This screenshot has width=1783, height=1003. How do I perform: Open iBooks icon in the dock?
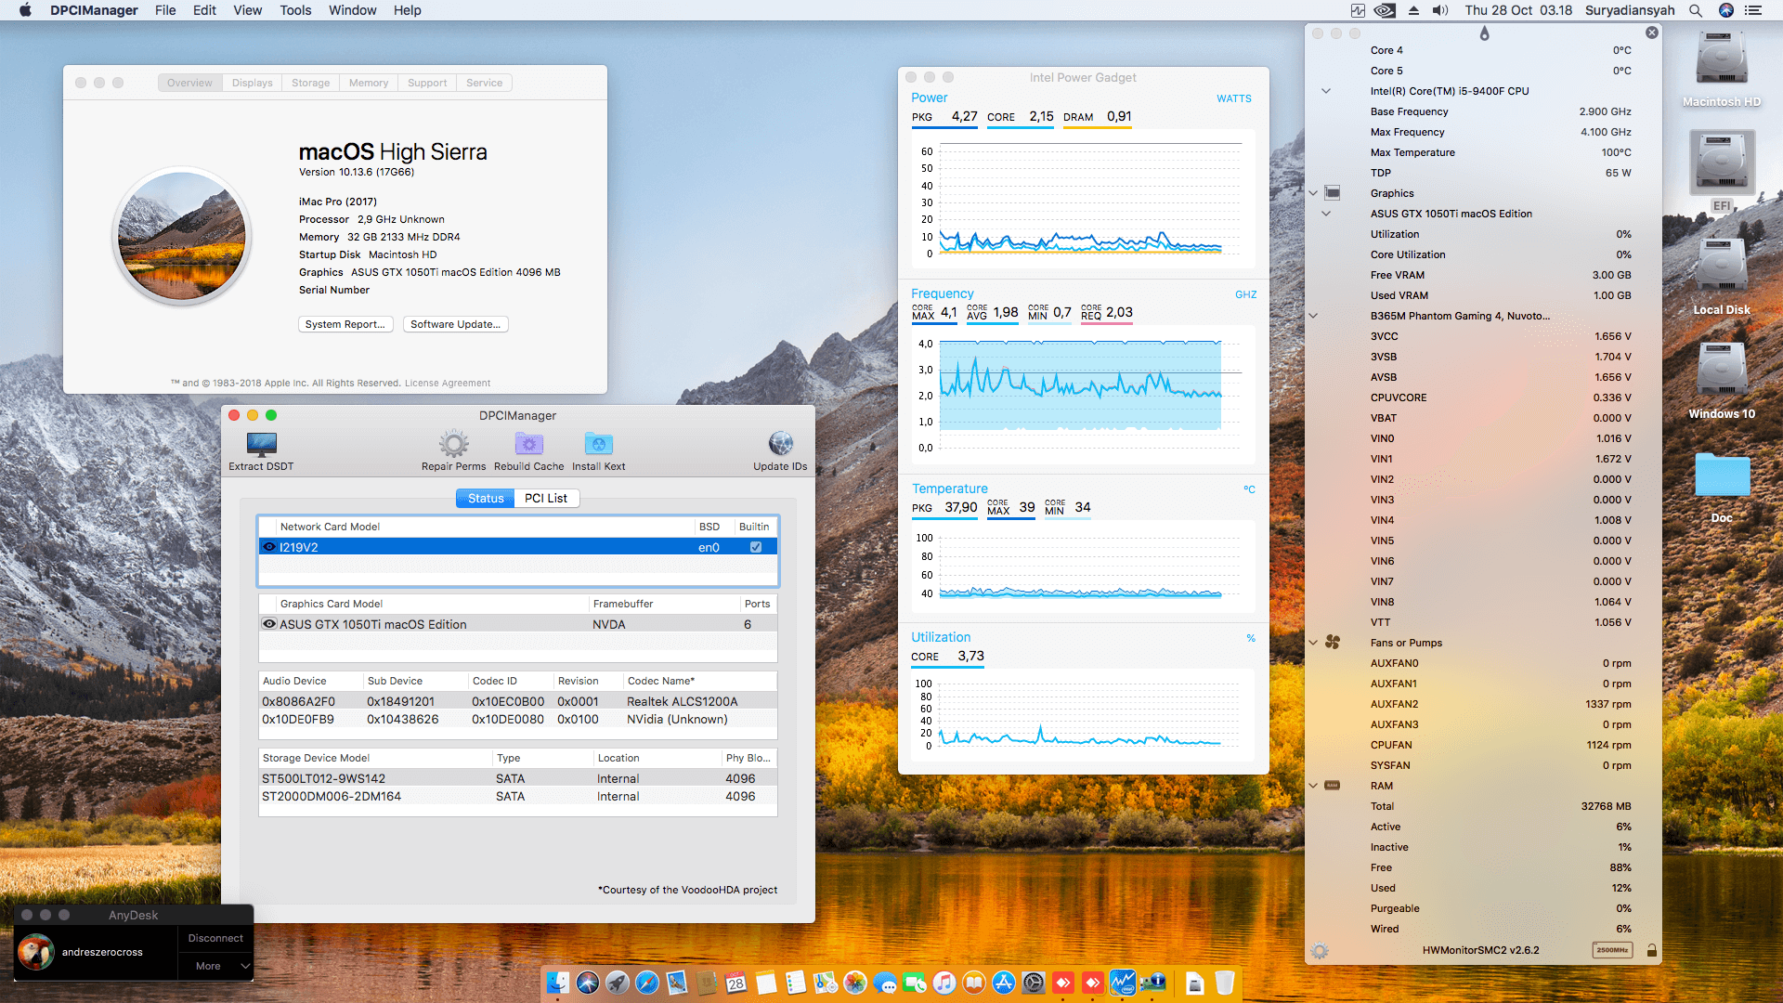[x=974, y=983]
